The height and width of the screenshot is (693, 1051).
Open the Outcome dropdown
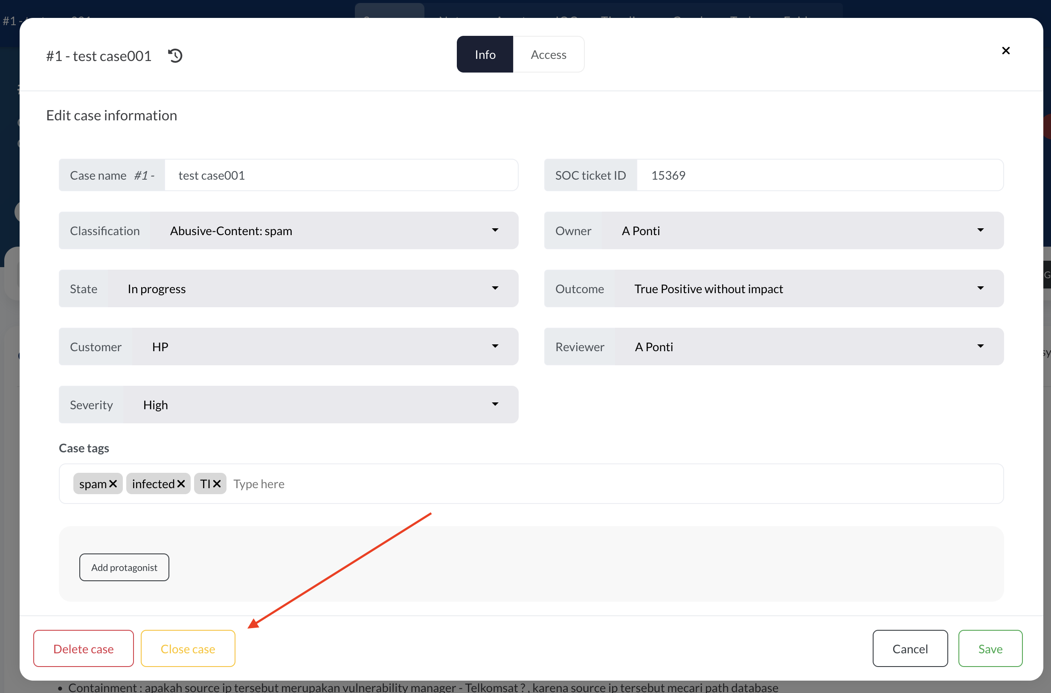809,288
